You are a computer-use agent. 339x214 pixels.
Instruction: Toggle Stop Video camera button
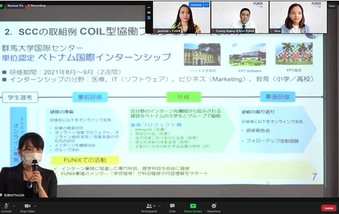pos(28,208)
